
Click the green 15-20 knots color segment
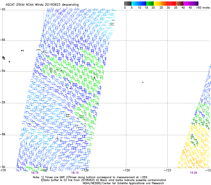click(150, 3)
